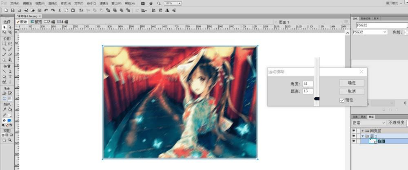Click the Undo arrow icon
The image size is (408, 170).
coord(46,11)
